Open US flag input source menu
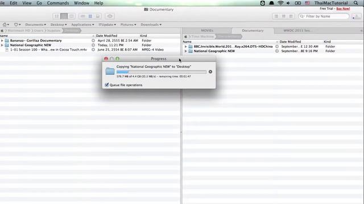The width and height of the screenshot is (364, 204). tap(307, 3)
